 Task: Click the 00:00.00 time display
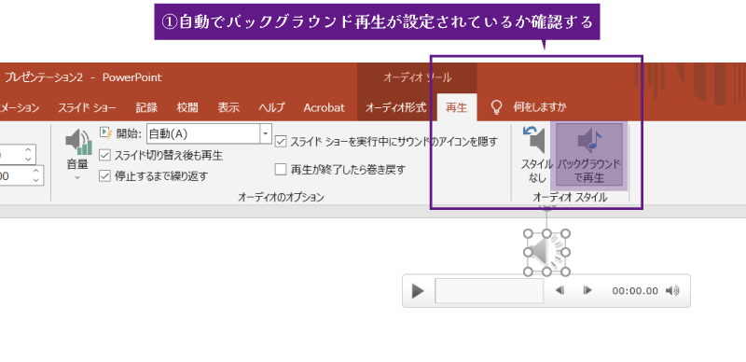click(635, 290)
